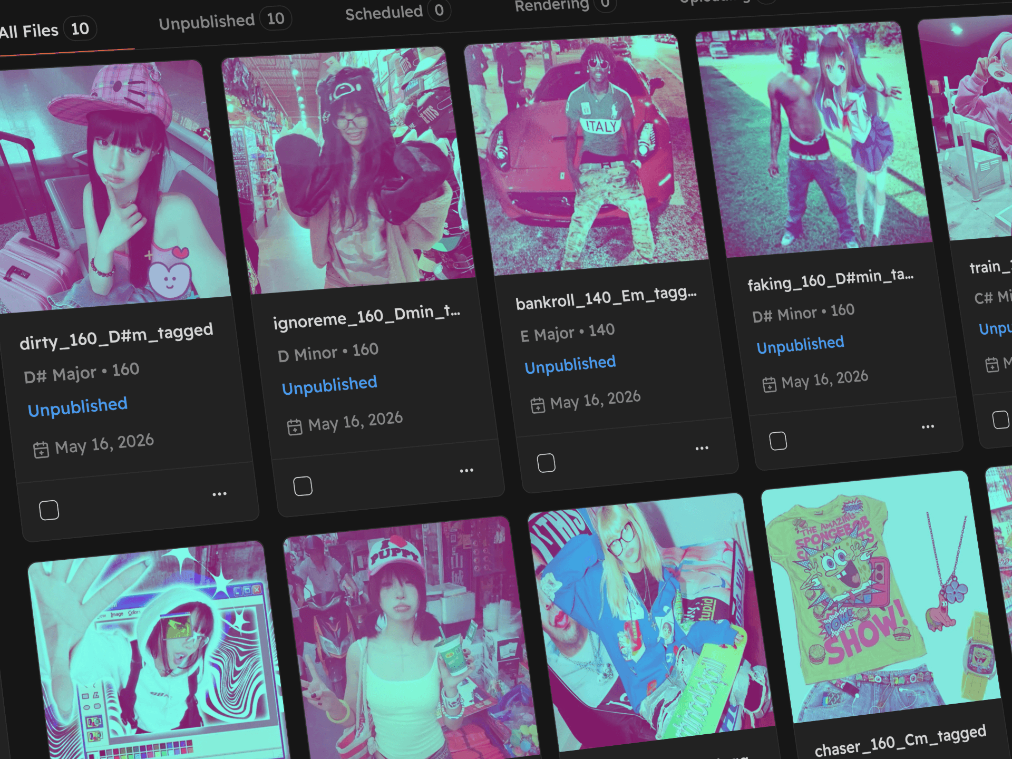Click the calendar icon on the faking_160_D#min card
Image resolution: width=1012 pixels, height=759 pixels.
pos(770,385)
